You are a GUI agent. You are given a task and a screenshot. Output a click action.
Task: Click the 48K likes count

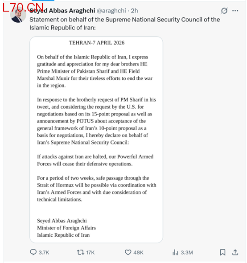click(x=138, y=252)
